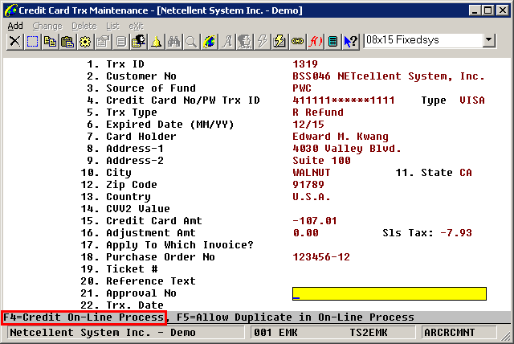The width and height of the screenshot is (514, 344).
Task: Click Trx Type value R Refund
Action: [x=318, y=113]
